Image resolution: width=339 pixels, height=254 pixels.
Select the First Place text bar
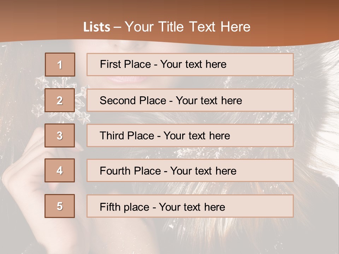(x=190, y=65)
